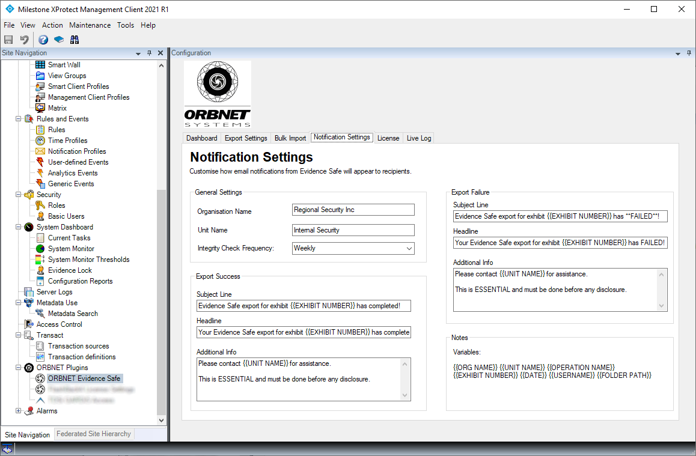Collapse the Metadata Use node
The image size is (696, 456).
click(18, 303)
